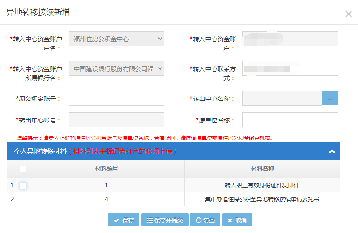The height and width of the screenshot is (233, 358).
Task: Select the 转入职工有效身份证件复印件 cell
Action: pyautogui.click(x=262, y=185)
